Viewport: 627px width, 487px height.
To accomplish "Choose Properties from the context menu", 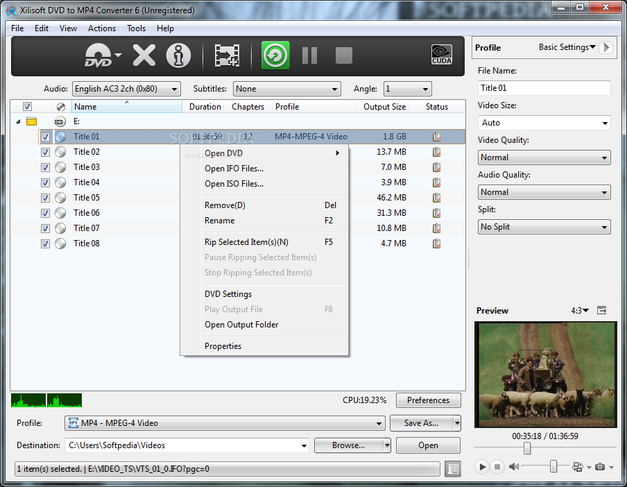I will (265, 346).
